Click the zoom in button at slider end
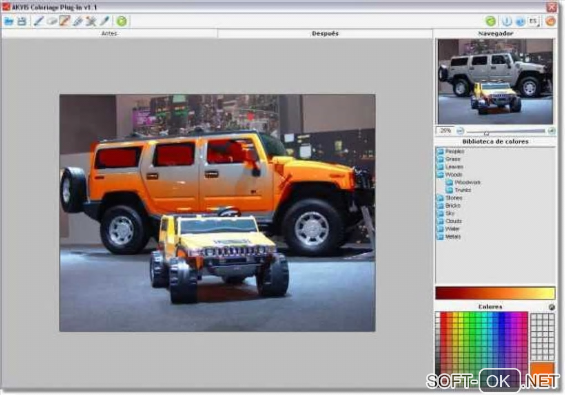Screen dimensions: 565x395 [551, 131]
